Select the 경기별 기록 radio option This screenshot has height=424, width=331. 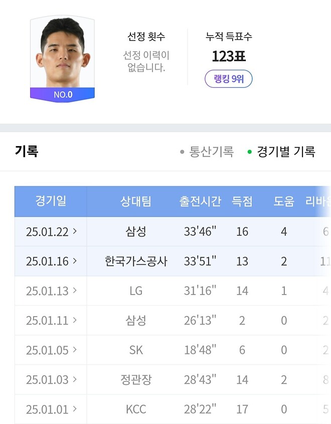pos(281,152)
